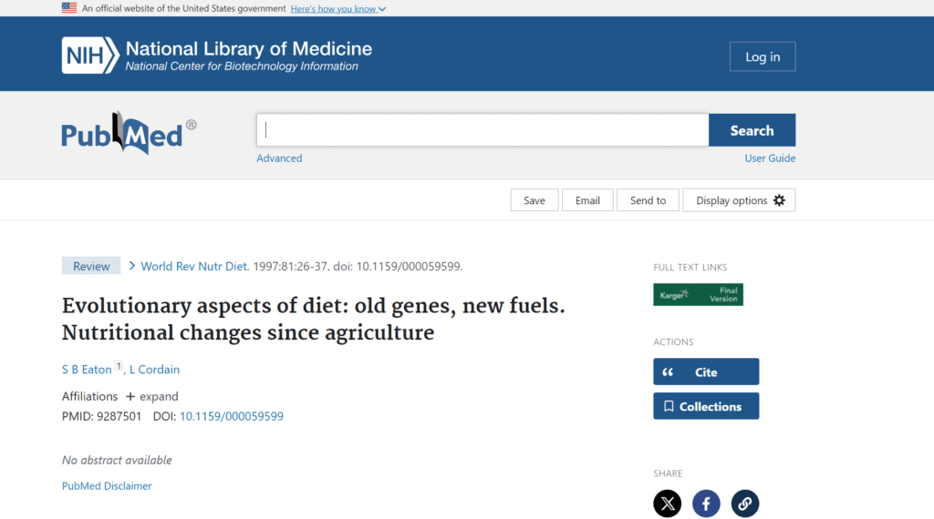Expand the Affiliations section

[x=151, y=396]
